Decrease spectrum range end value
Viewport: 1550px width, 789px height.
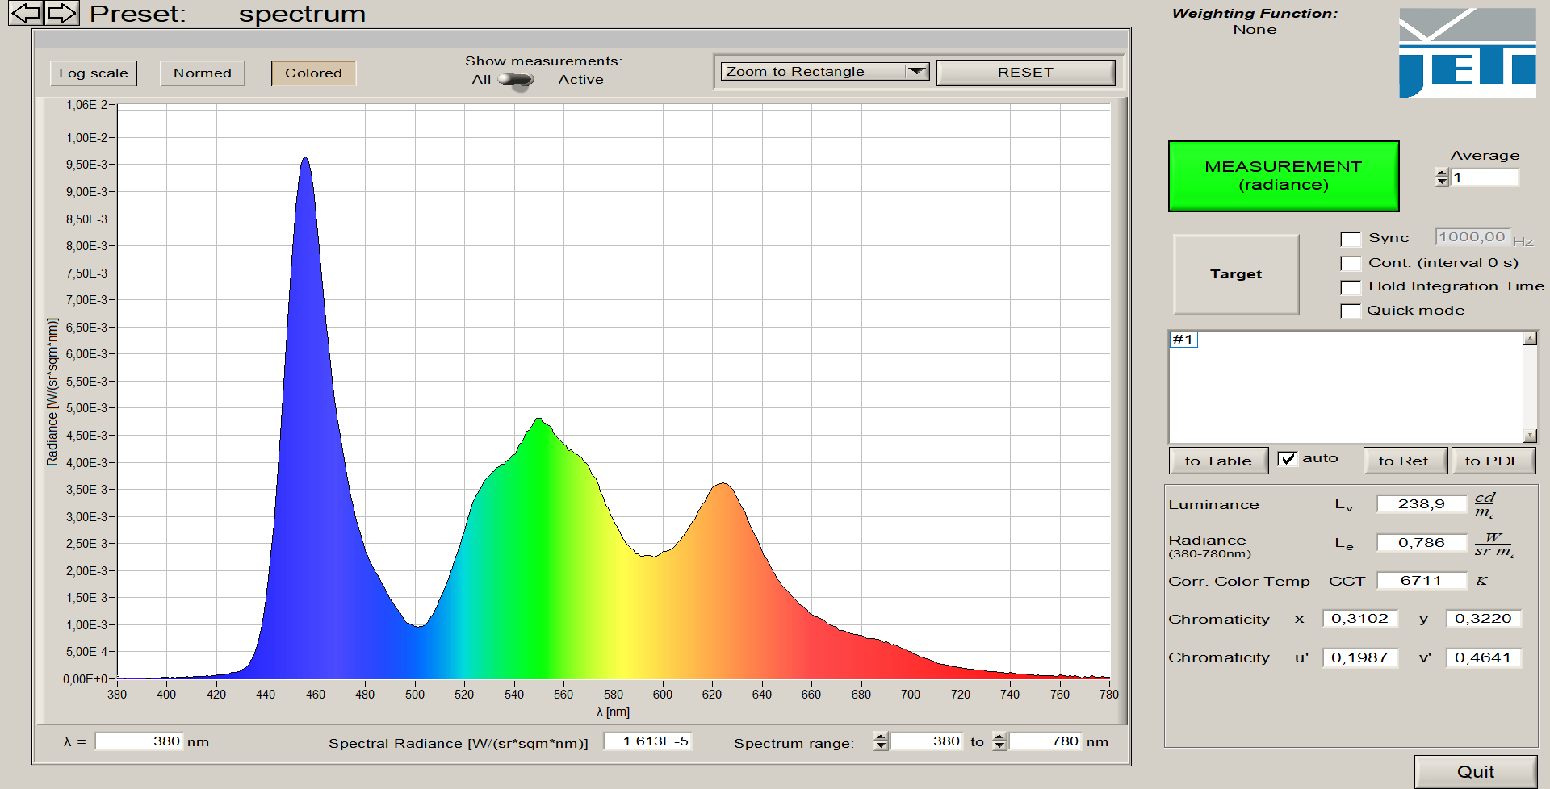point(999,746)
